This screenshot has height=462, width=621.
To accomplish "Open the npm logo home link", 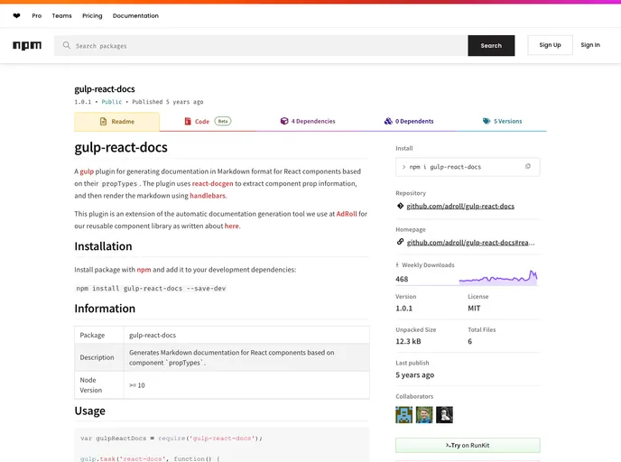I will tap(27, 45).
